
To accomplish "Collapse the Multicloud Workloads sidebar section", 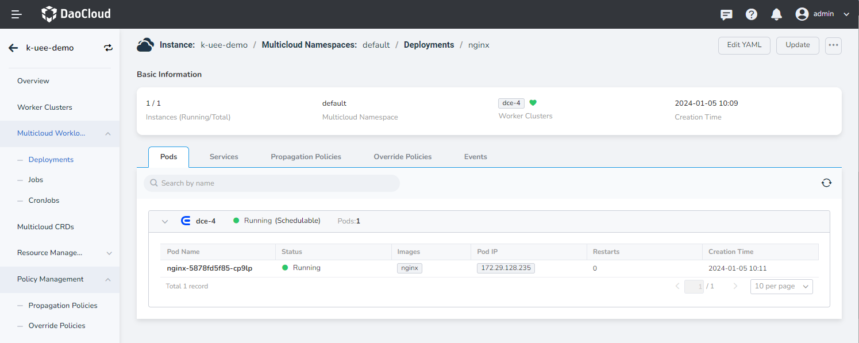I will 108,134.
